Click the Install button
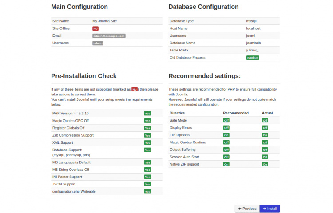 pos(270,209)
